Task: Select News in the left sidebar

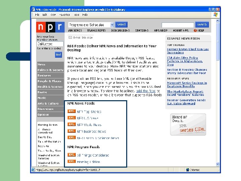Action: pos(51,64)
